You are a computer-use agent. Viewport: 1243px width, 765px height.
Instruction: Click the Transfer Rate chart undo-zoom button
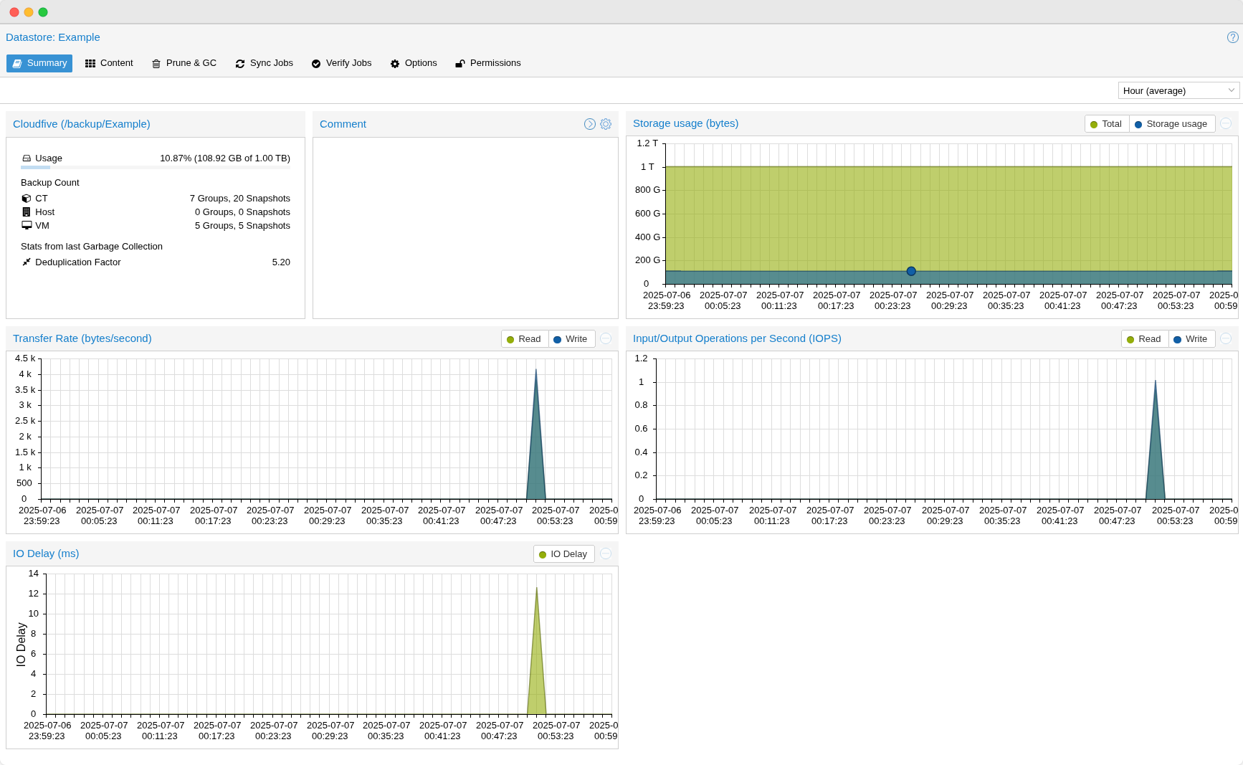[x=606, y=338]
